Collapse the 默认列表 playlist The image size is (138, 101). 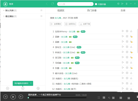(x=4, y=10)
